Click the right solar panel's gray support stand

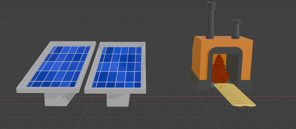(x=118, y=100)
